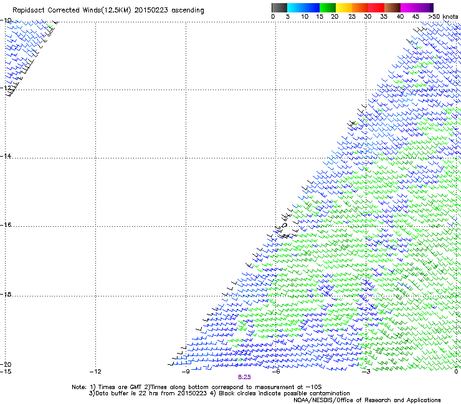
Task: Click the blue 10–15 knots color segment
Action: pos(311,7)
